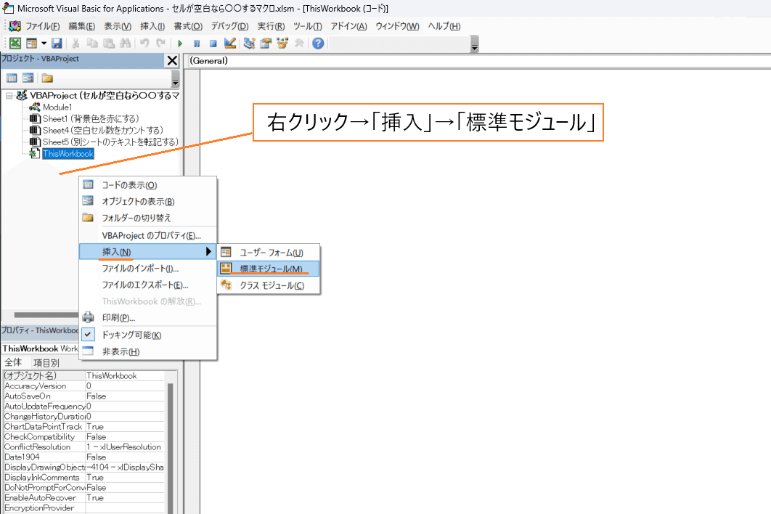771x514 pixels.
Task: Open Help with the question mark icon
Action: [x=318, y=44]
